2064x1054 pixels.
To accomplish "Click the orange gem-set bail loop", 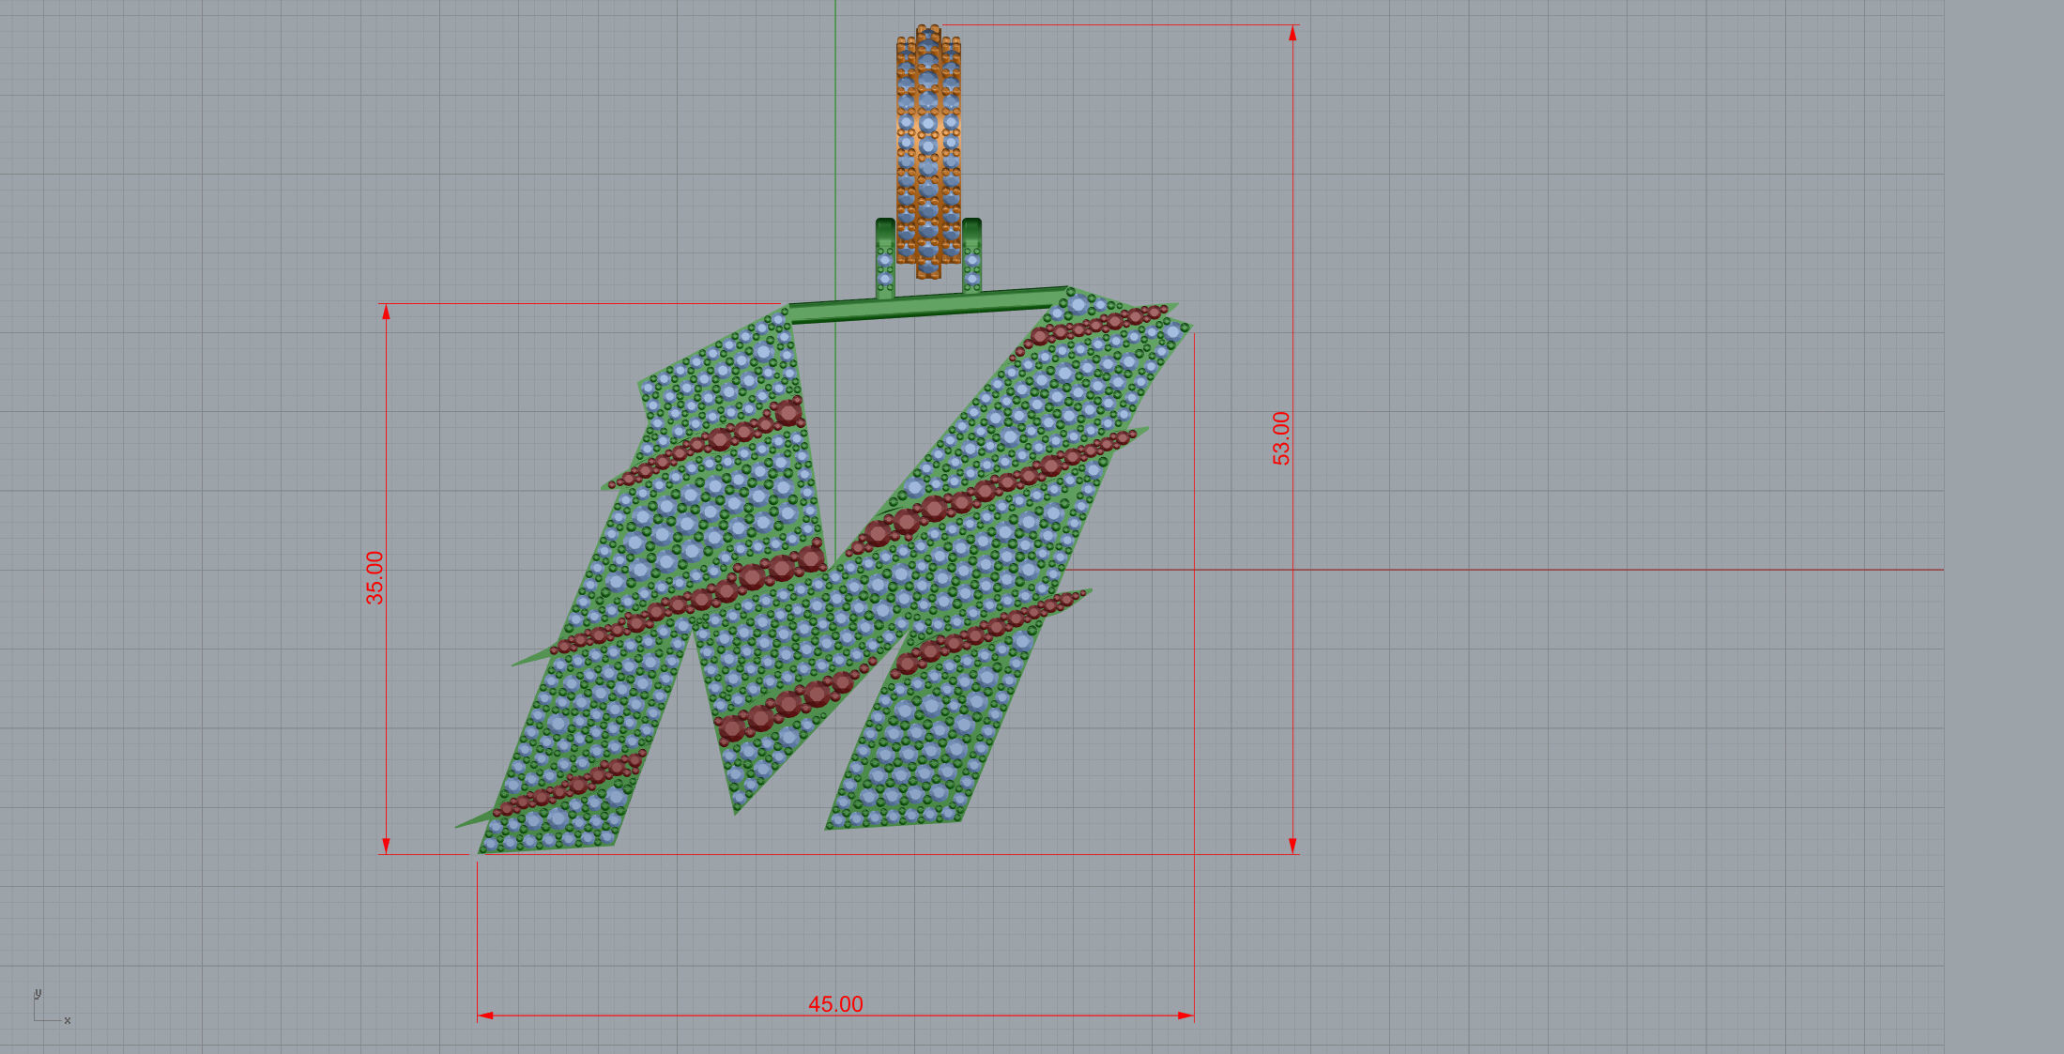I will 928,152.
